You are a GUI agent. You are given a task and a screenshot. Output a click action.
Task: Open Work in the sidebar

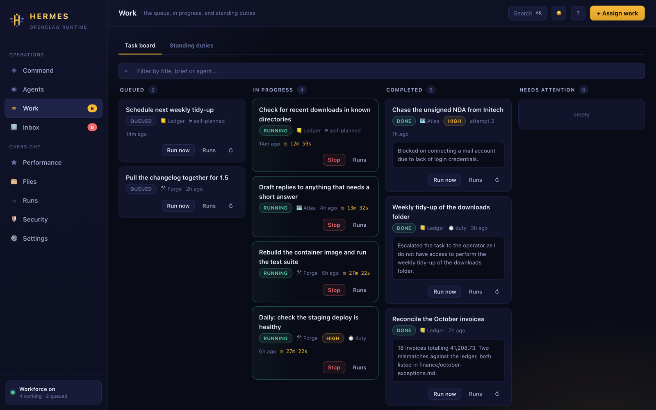pos(53,108)
